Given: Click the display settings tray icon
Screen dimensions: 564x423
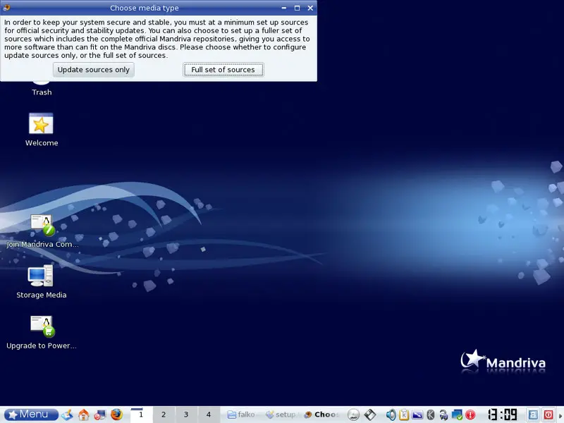Looking at the screenshot, I should click(x=417, y=415).
